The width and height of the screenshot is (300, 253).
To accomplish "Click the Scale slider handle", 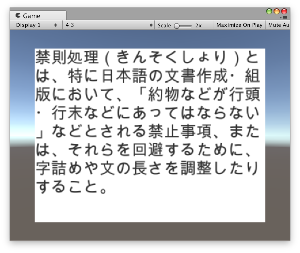I will pos(177,26).
